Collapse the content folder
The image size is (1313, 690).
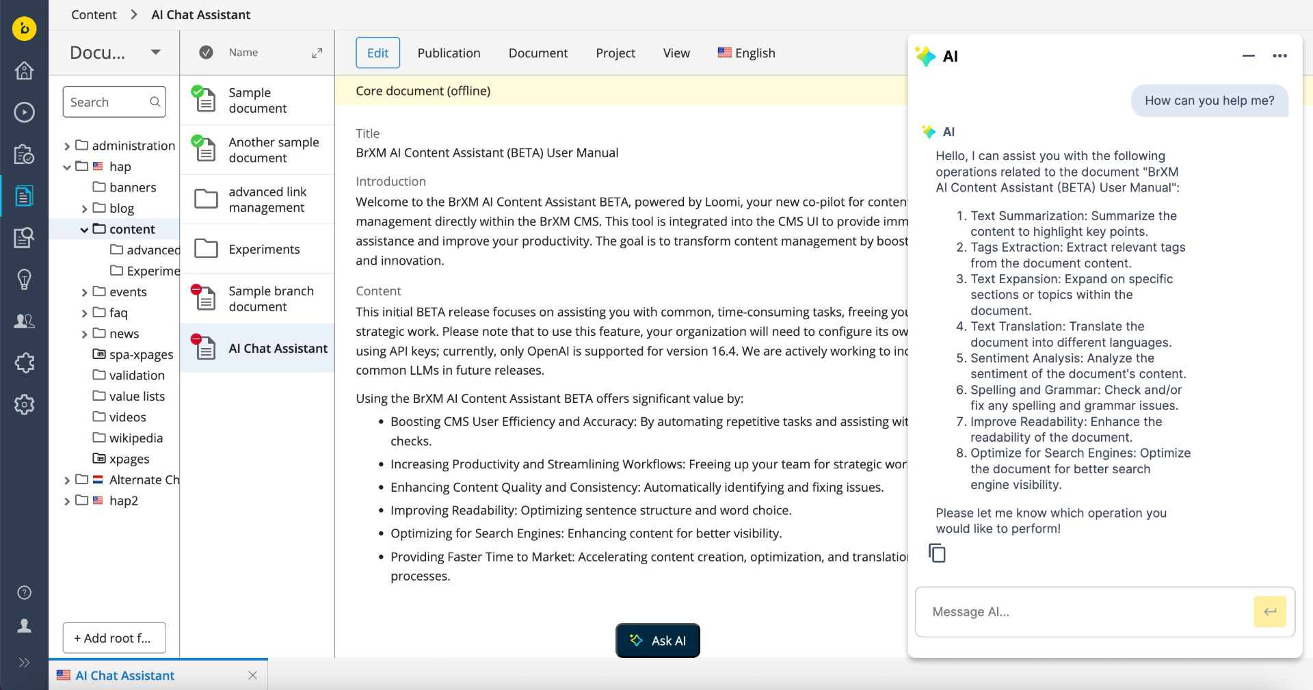[x=85, y=230]
